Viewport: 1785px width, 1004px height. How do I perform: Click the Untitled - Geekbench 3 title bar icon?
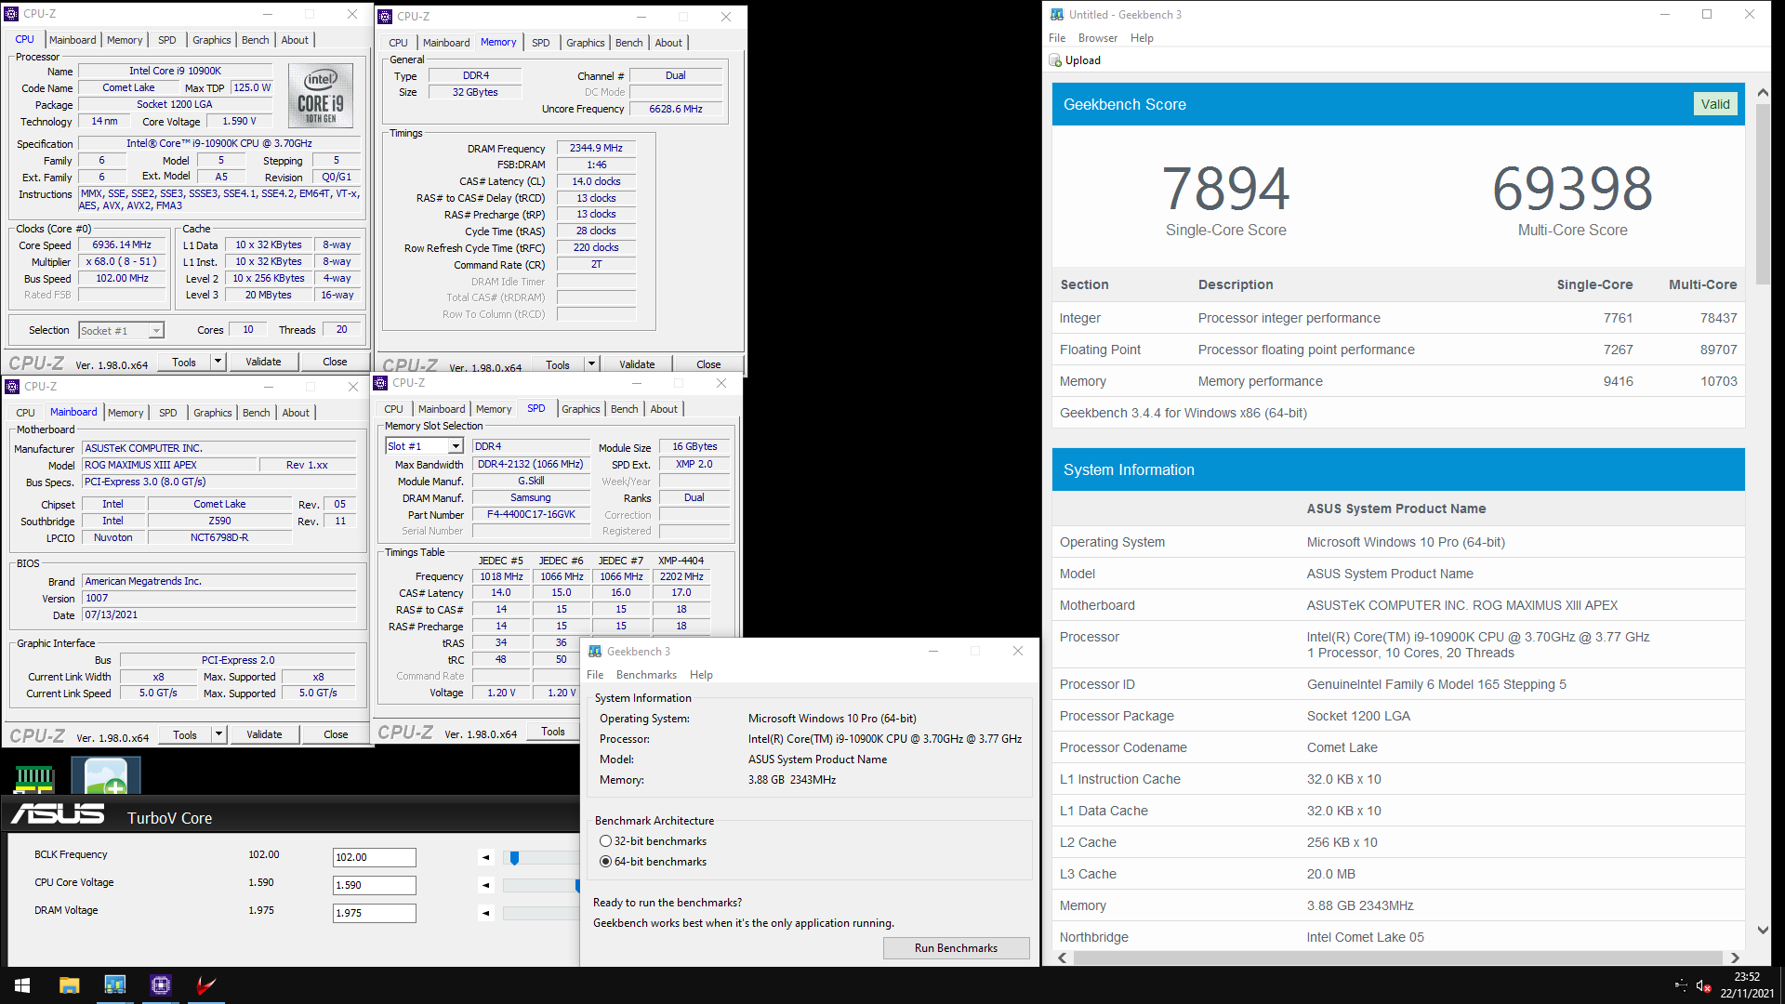1057,15
